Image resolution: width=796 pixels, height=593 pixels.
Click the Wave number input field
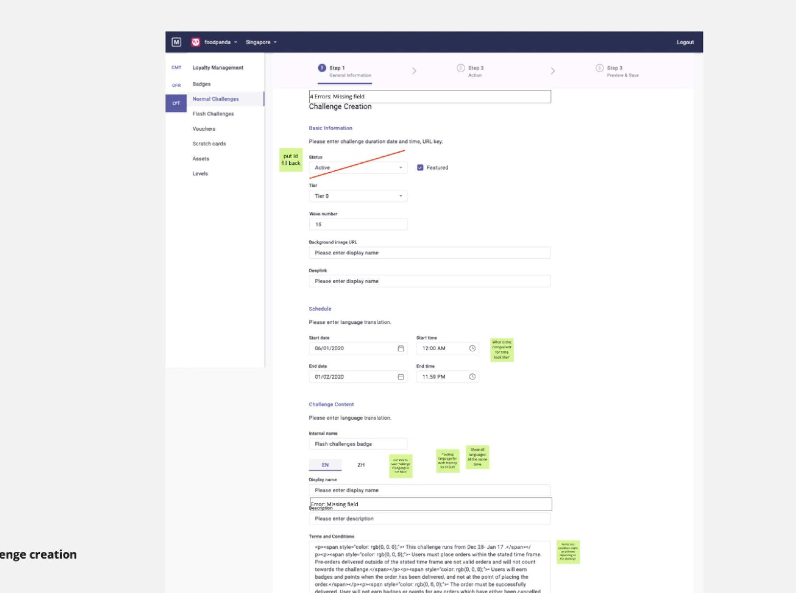(358, 224)
